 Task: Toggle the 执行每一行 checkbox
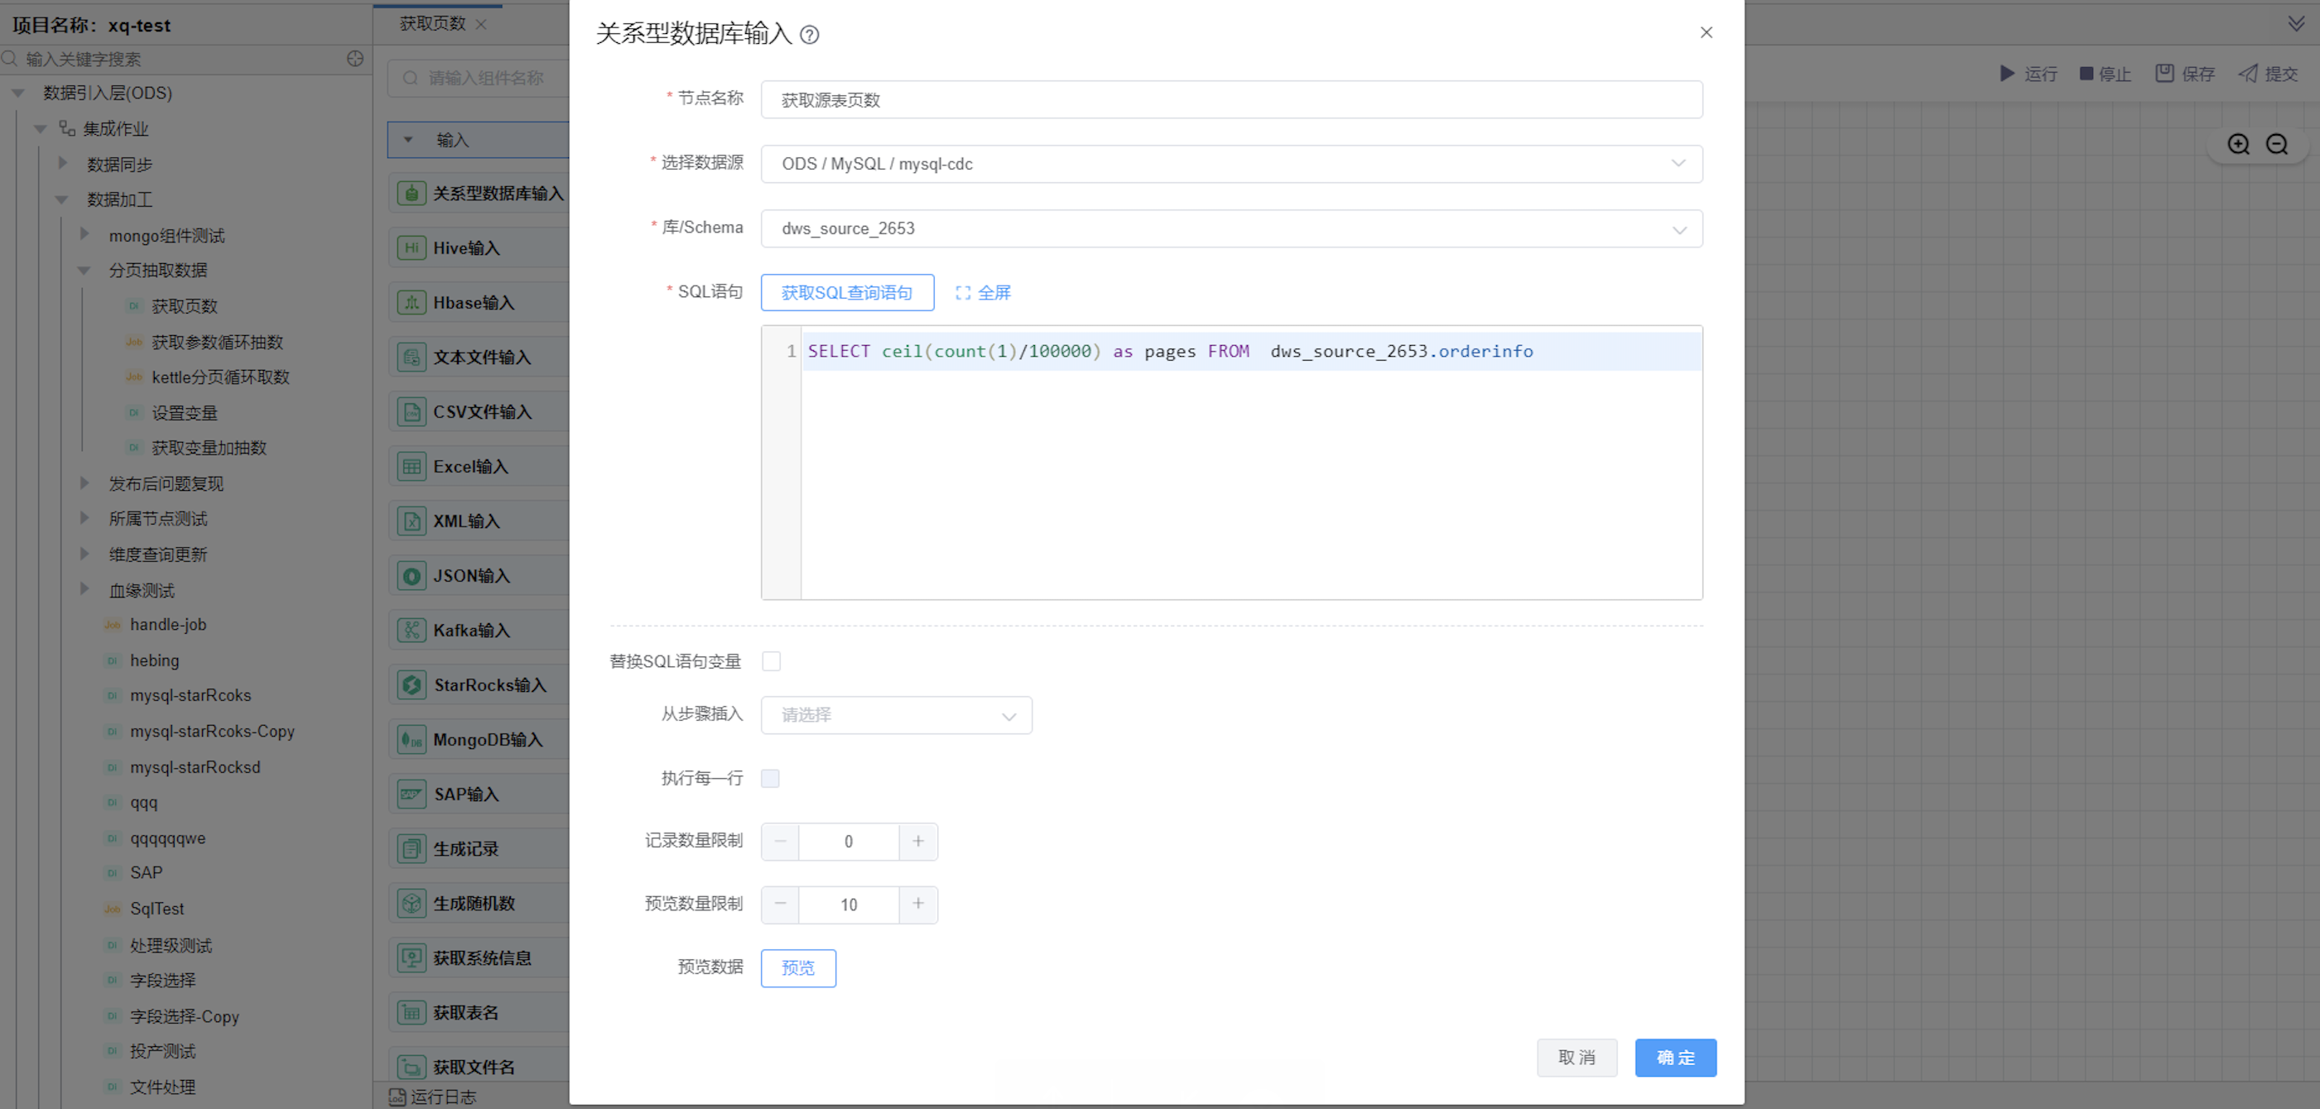click(x=770, y=779)
